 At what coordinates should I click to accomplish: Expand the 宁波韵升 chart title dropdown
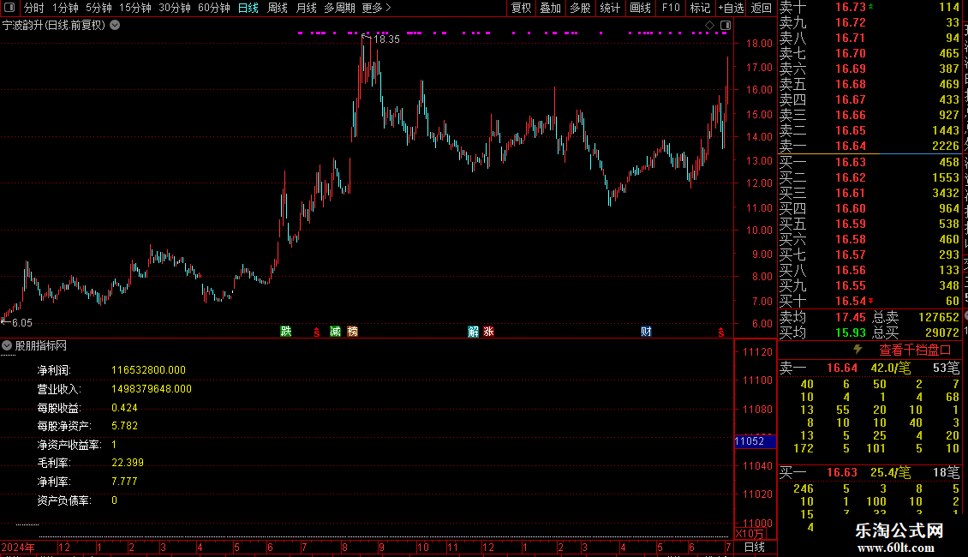click(x=115, y=26)
